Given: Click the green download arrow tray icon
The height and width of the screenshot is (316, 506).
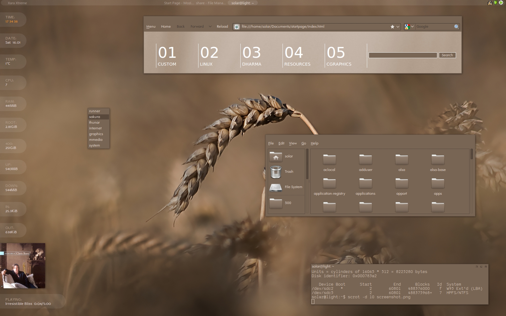Looking at the screenshot, I should coord(495,3).
